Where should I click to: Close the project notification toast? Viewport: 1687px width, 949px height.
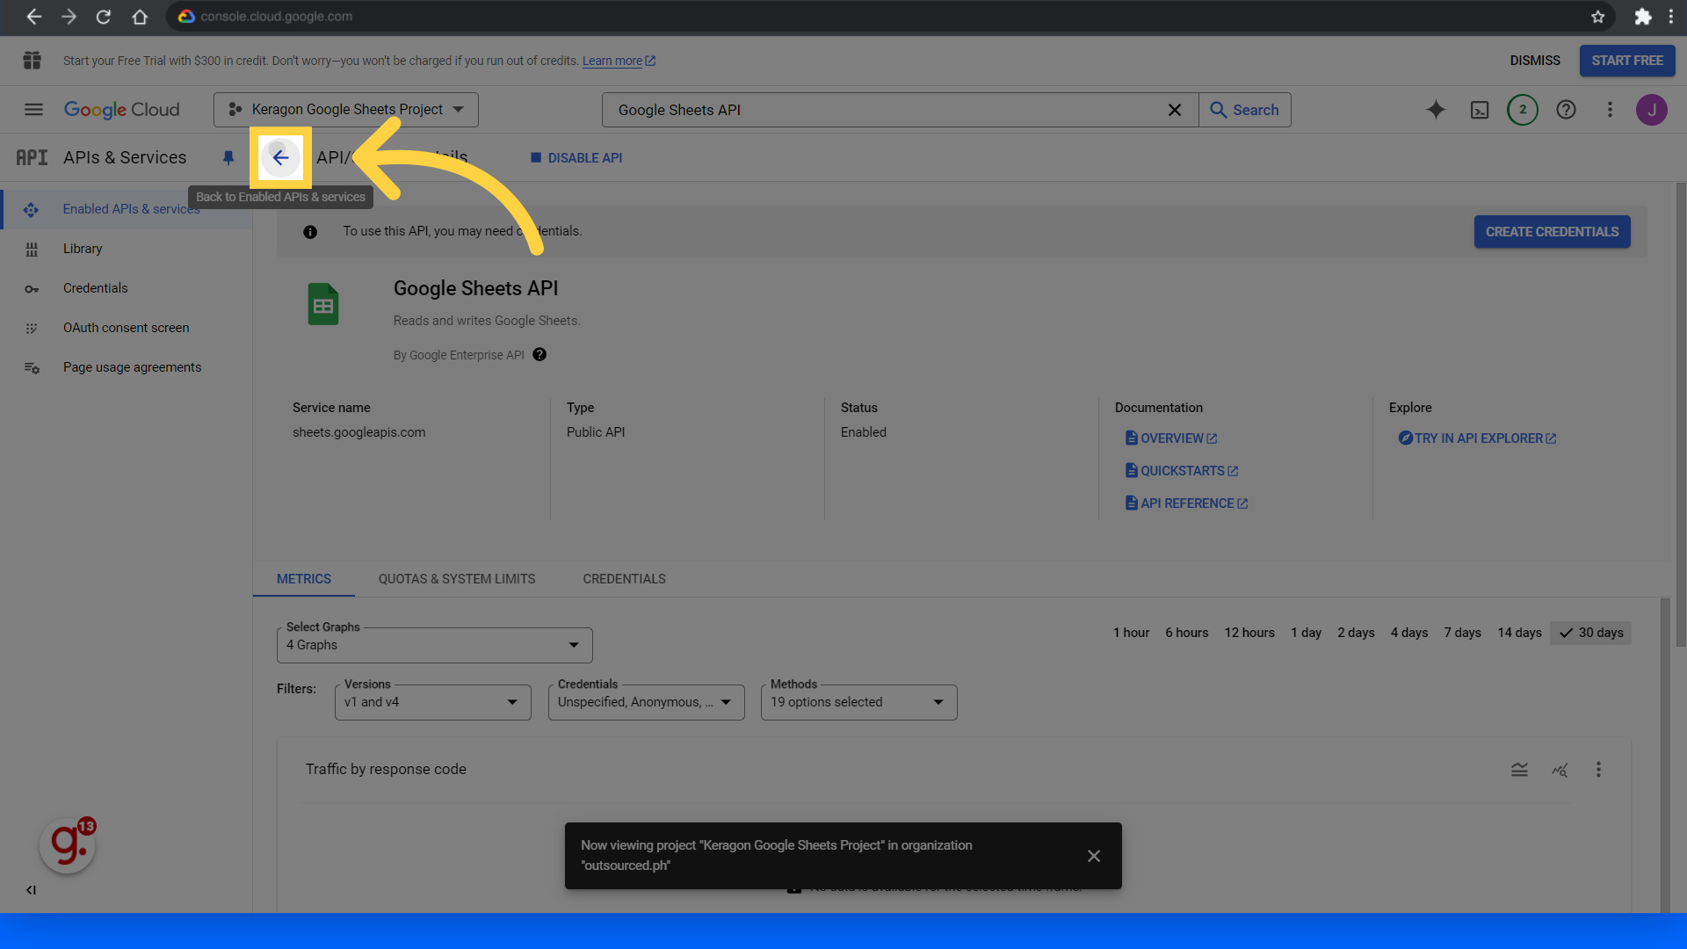(1094, 856)
